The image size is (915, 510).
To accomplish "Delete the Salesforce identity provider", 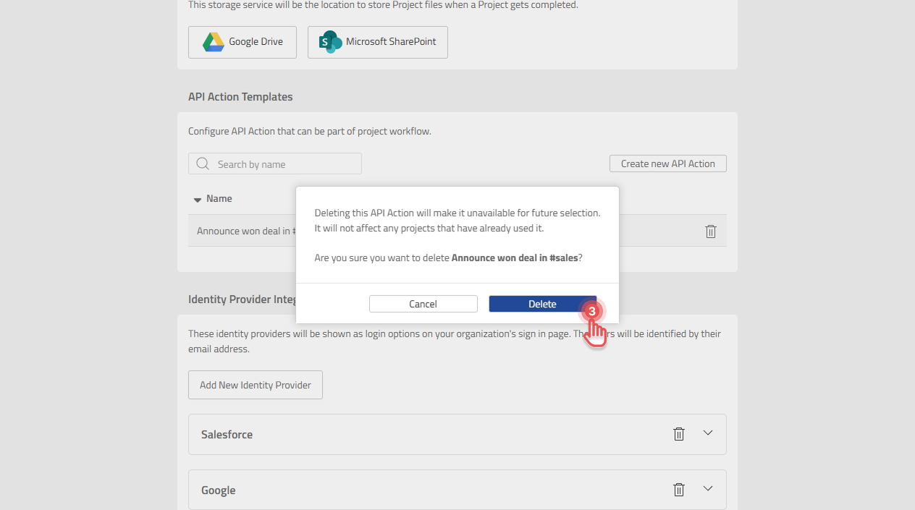I will coord(679,434).
